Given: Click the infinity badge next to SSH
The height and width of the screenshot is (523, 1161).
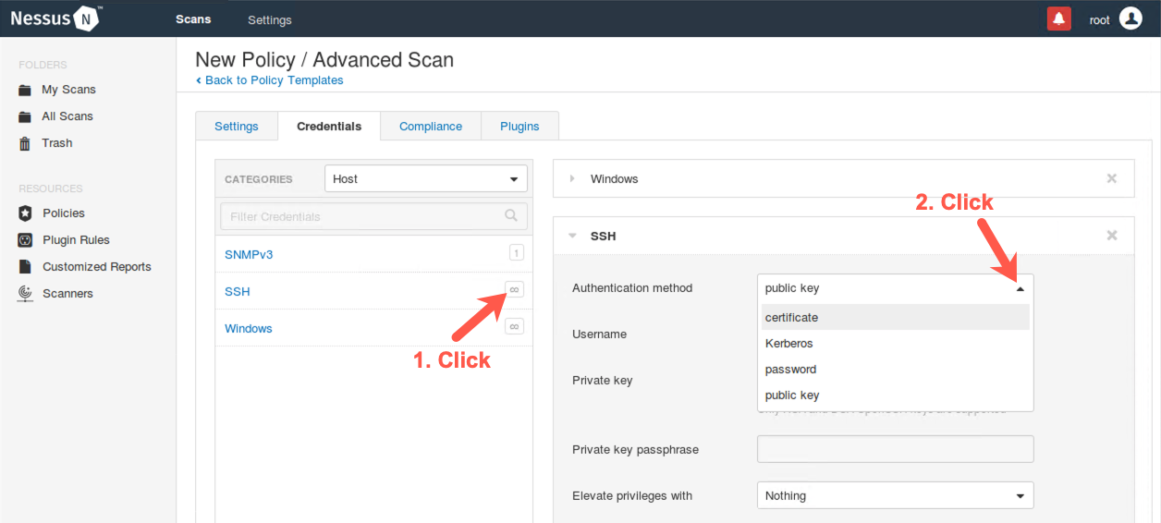Looking at the screenshot, I should [x=515, y=289].
